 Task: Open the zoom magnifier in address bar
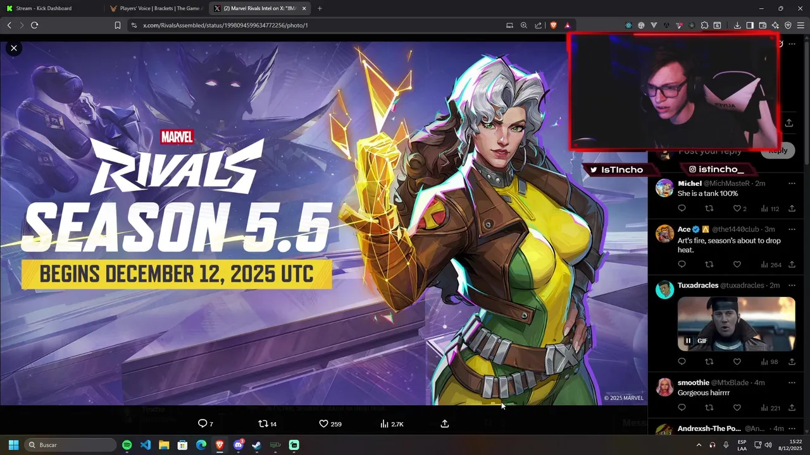524,25
